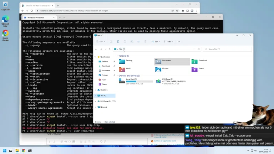Open the See more ellipsis menu in Explorer
274x154 pixels.
coord(179,42)
